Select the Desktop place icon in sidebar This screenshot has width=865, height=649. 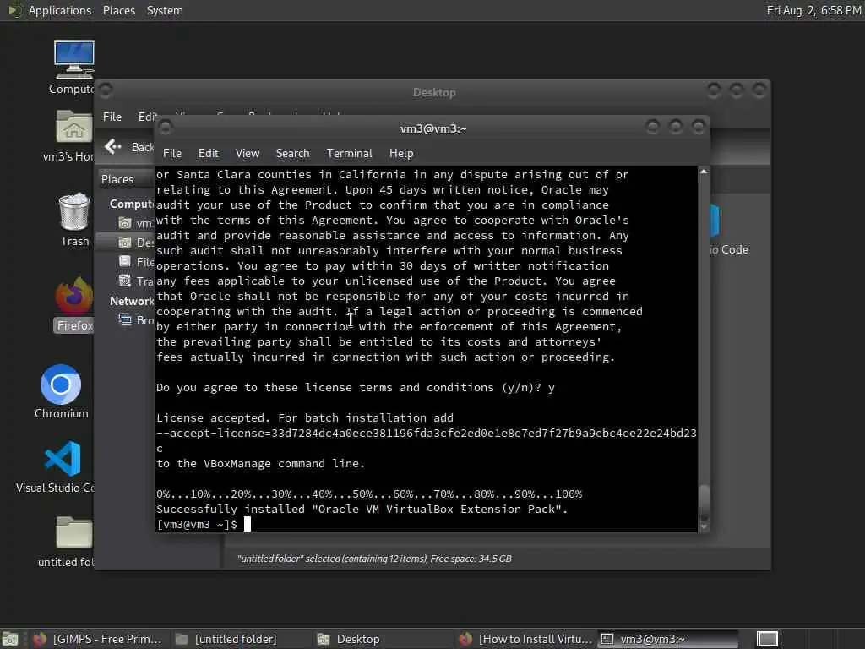[125, 243]
